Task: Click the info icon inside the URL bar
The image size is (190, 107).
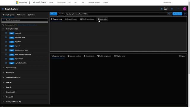Action: click(169, 14)
